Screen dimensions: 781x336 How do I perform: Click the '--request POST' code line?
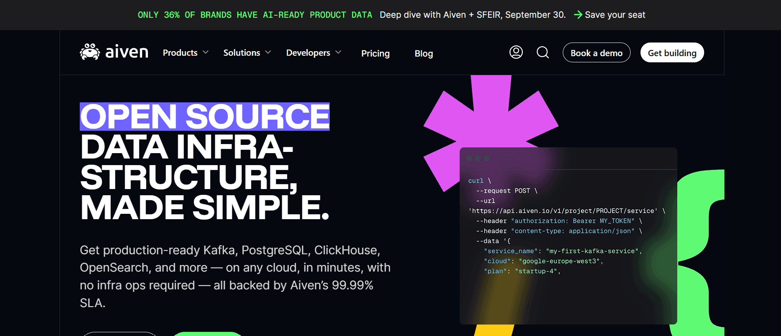coord(507,191)
